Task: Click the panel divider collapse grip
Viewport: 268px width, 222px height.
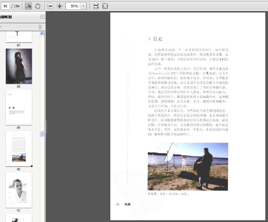Action: point(46,127)
